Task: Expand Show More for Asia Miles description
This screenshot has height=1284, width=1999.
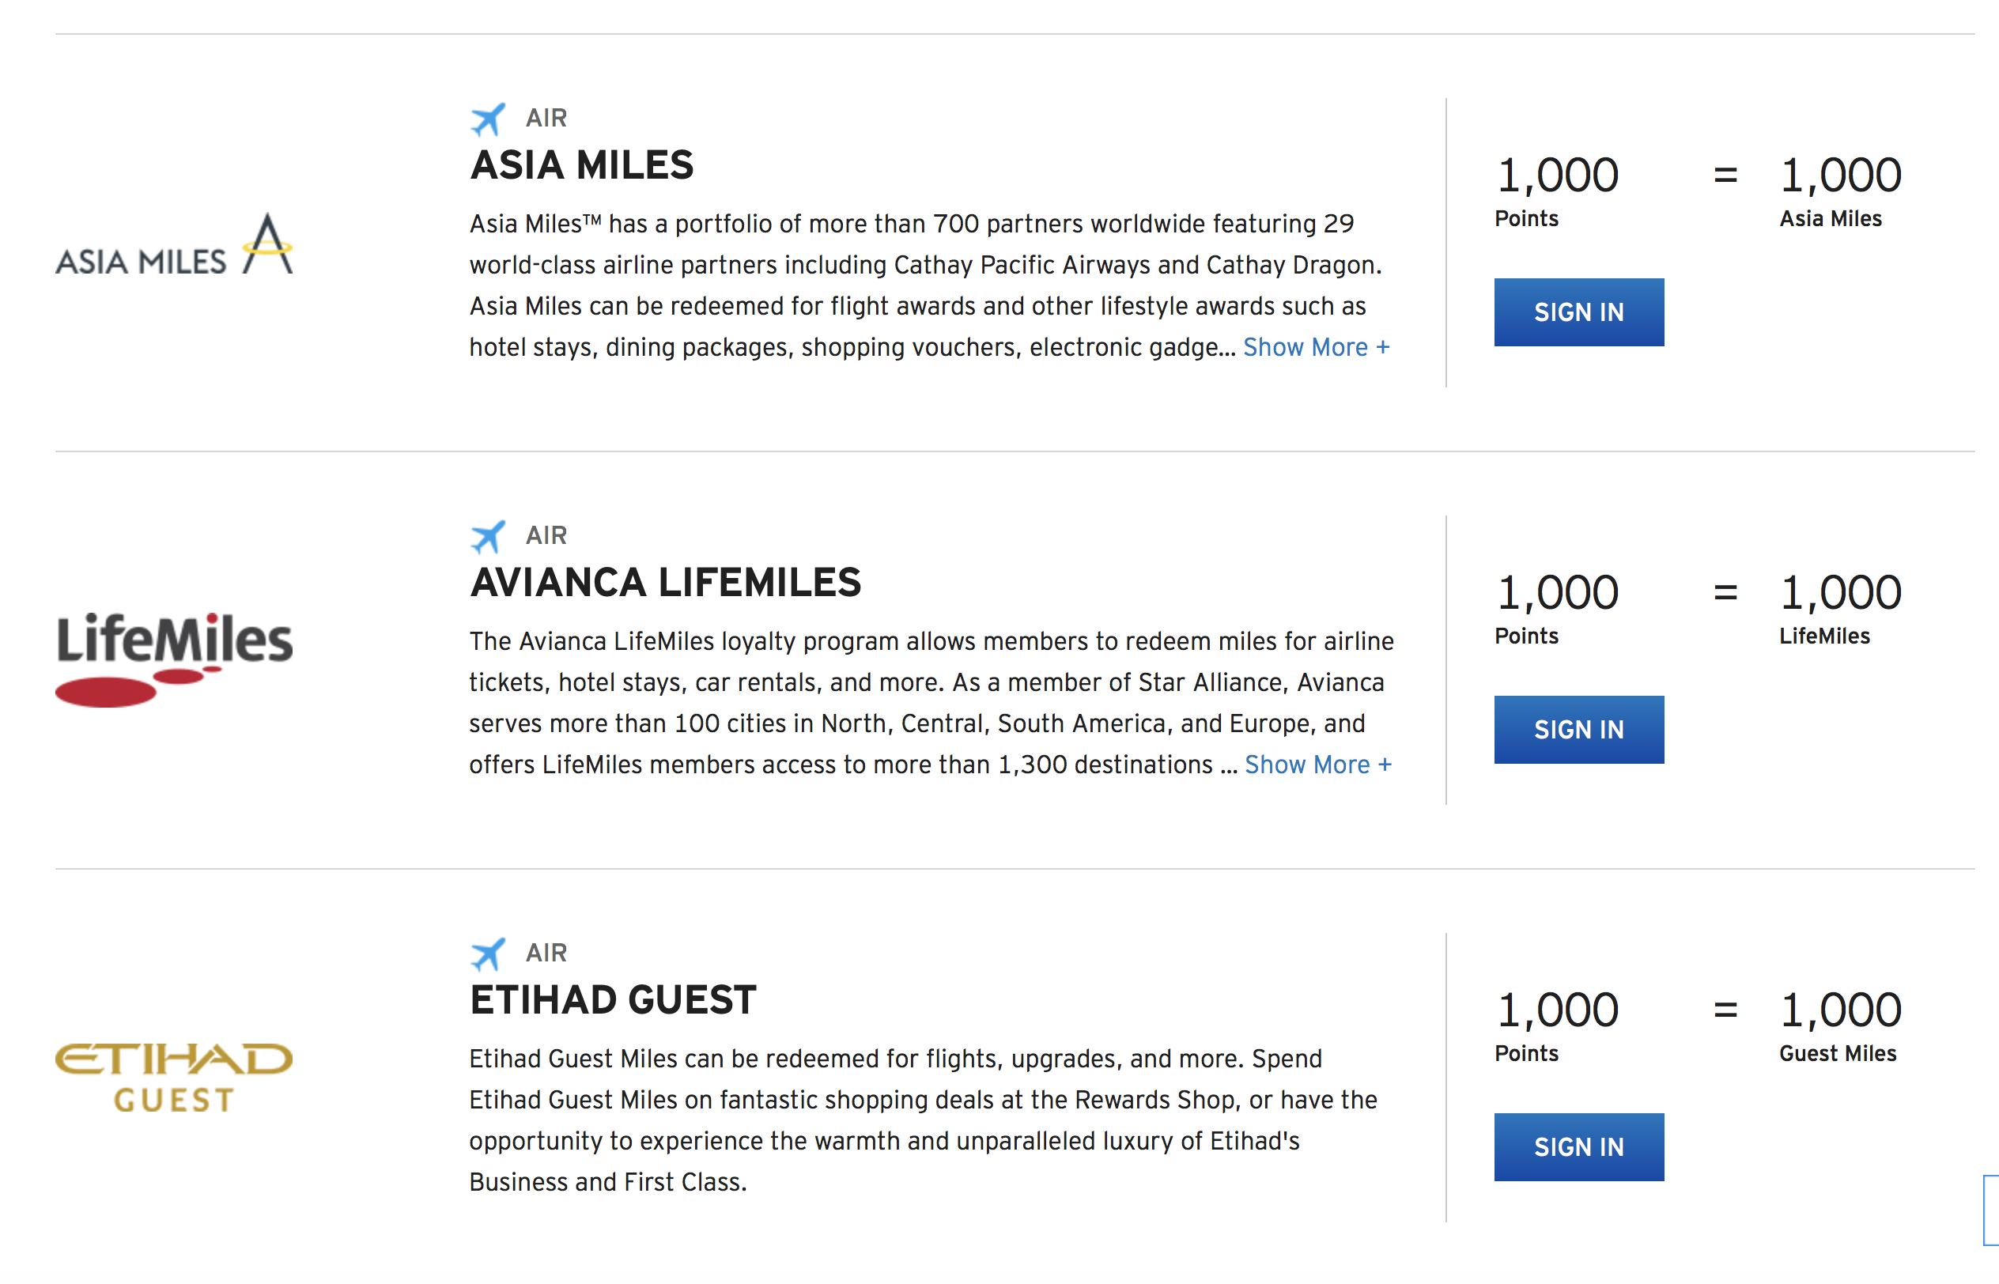Action: 1317,347
